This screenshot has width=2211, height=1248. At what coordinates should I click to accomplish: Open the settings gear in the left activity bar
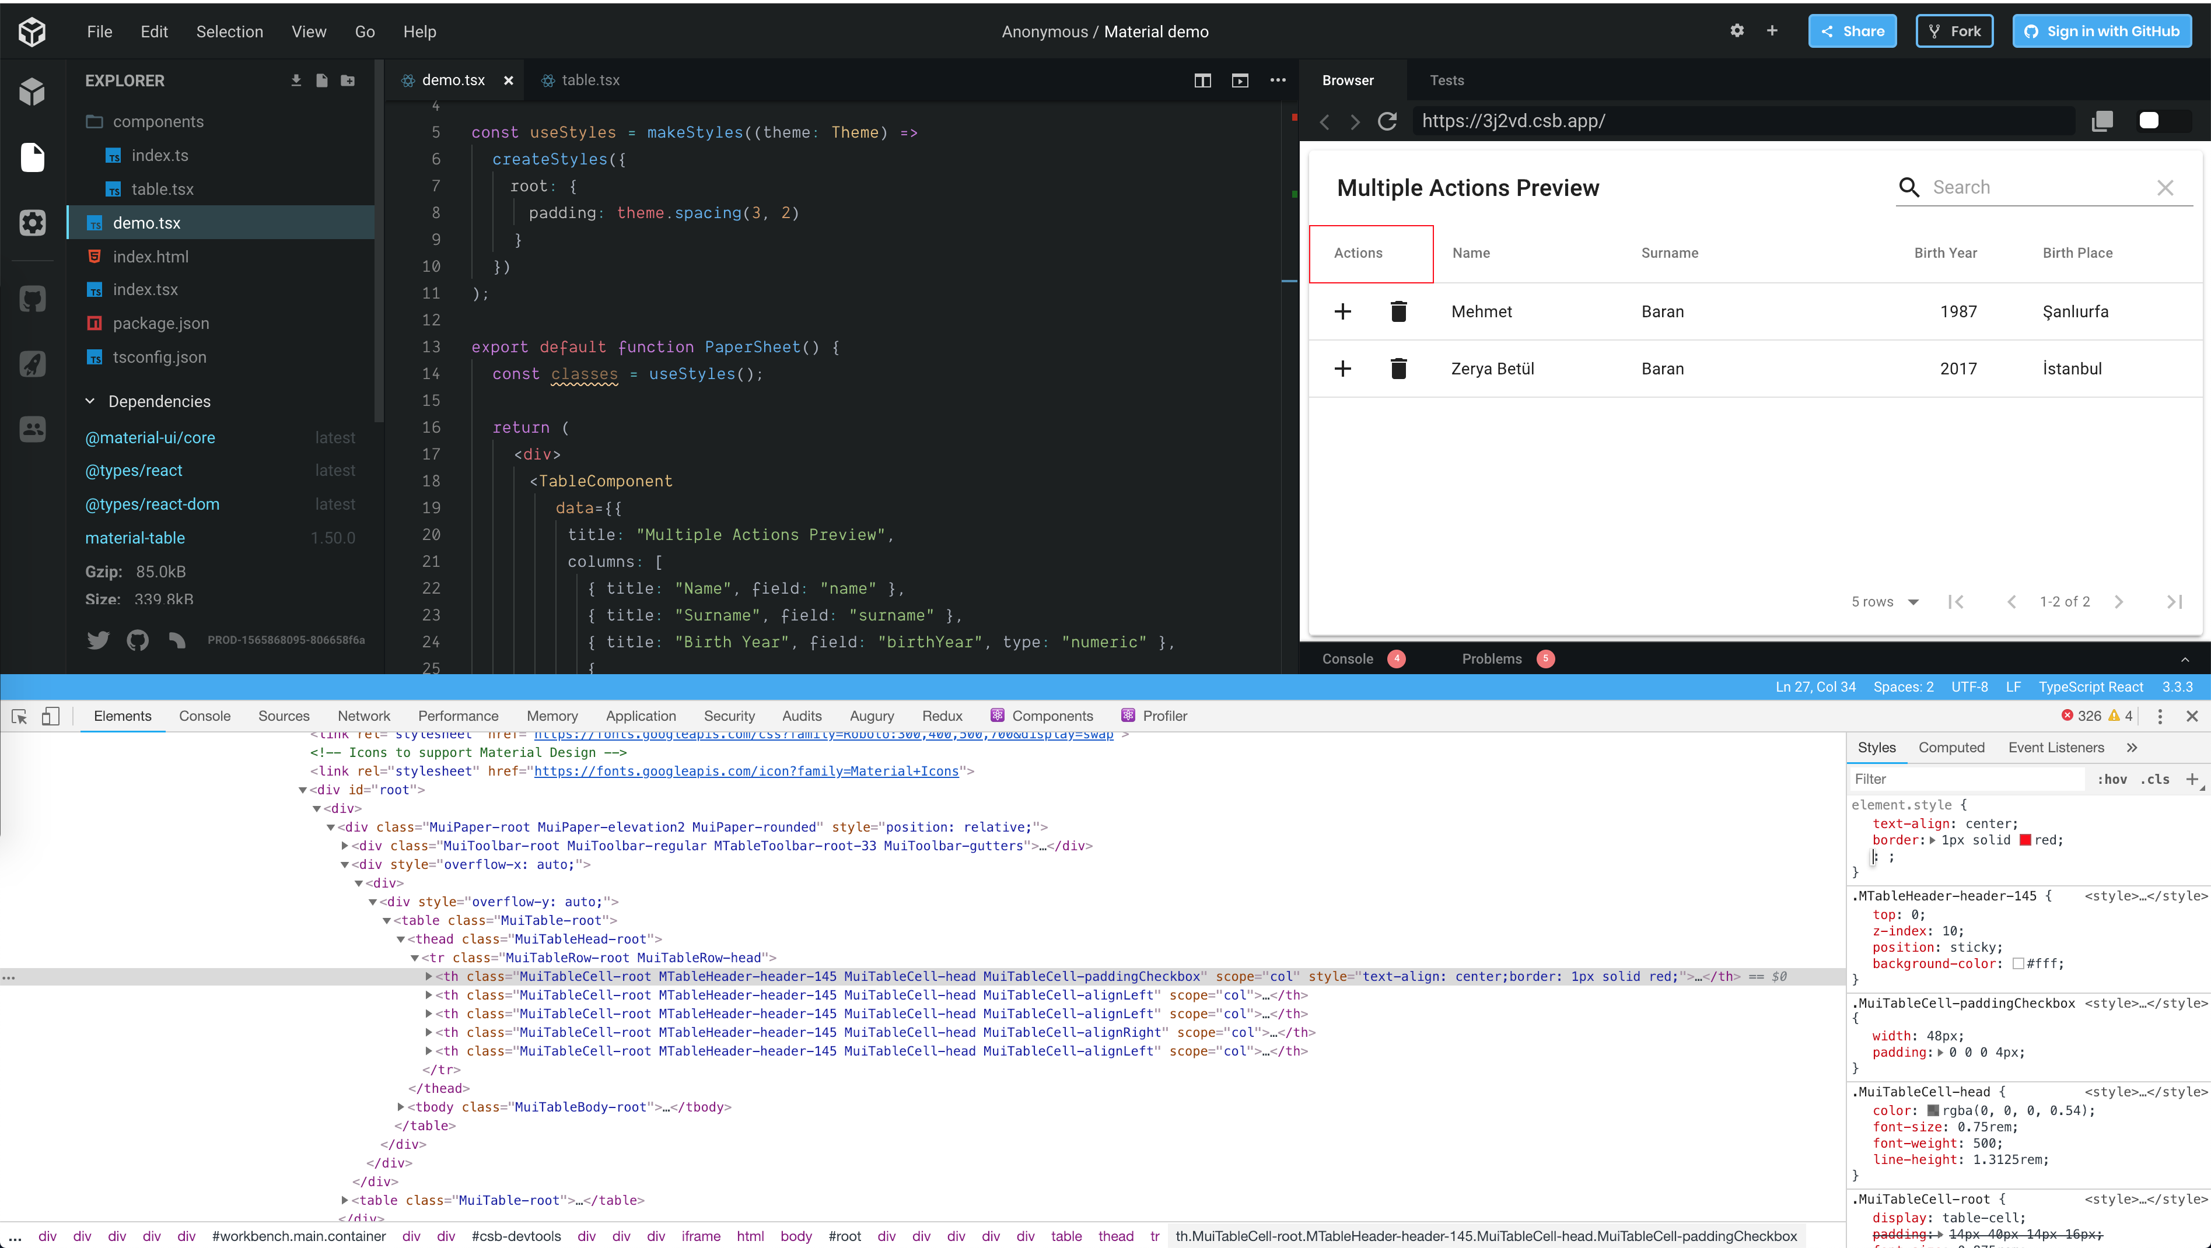click(x=32, y=222)
